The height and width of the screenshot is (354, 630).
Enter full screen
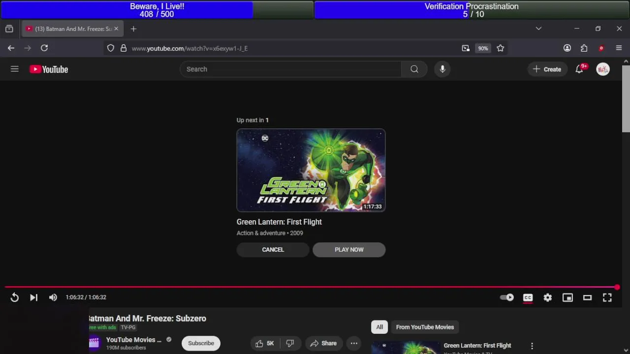tap(607, 297)
